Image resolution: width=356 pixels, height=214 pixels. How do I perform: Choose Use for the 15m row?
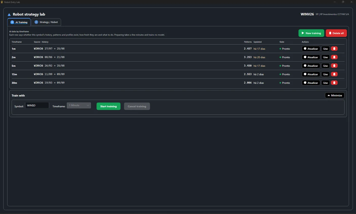[x=325, y=74]
